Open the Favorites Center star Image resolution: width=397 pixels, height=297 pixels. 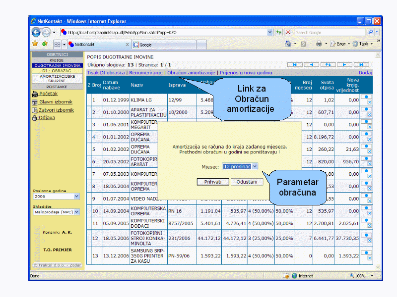pos(35,44)
